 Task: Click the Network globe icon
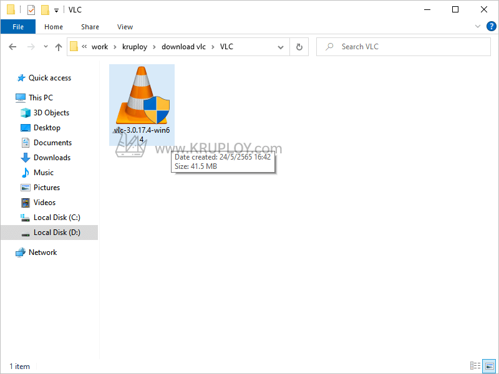tap(21, 252)
